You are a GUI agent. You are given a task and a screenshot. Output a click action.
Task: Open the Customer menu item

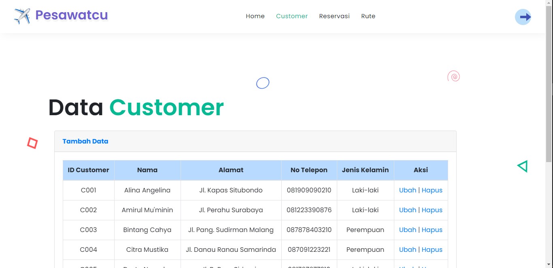click(x=291, y=16)
